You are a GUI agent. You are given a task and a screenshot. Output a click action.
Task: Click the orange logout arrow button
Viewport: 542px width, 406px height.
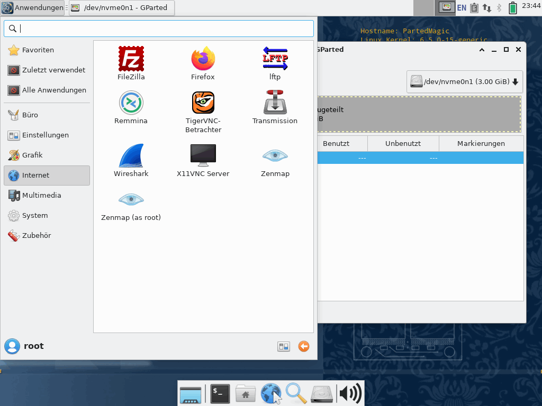303,346
